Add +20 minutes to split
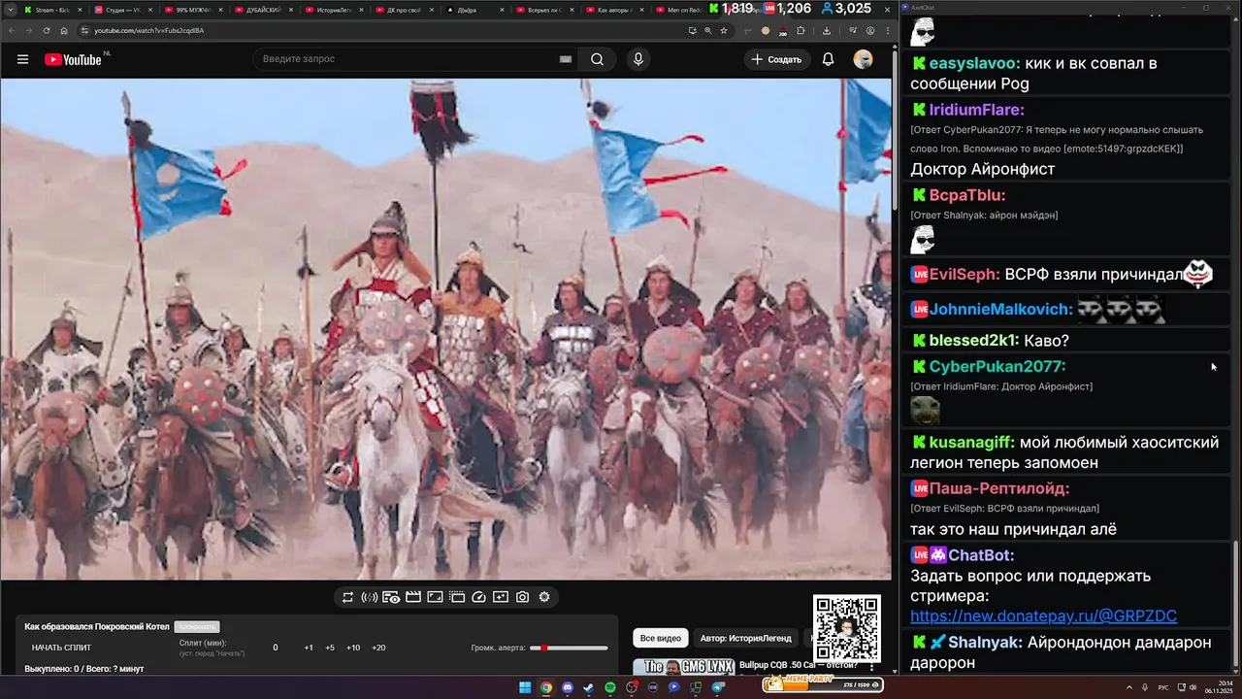The height and width of the screenshot is (699, 1242). (378, 648)
